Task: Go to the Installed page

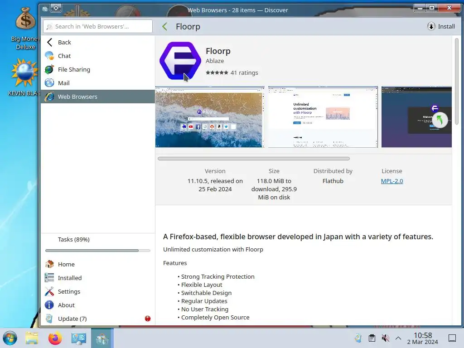Action: click(98, 278)
